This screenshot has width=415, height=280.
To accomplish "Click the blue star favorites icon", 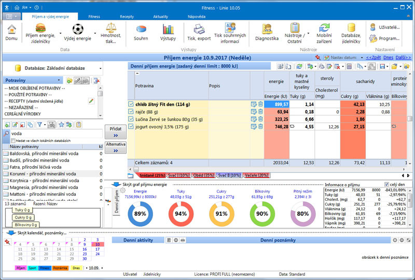I will (61, 124).
